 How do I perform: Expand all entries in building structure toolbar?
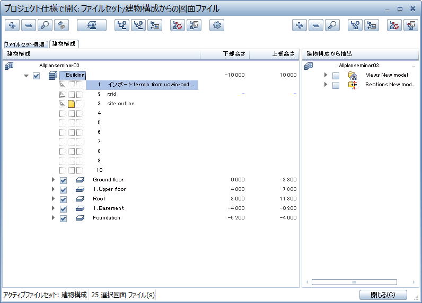point(12,25)
